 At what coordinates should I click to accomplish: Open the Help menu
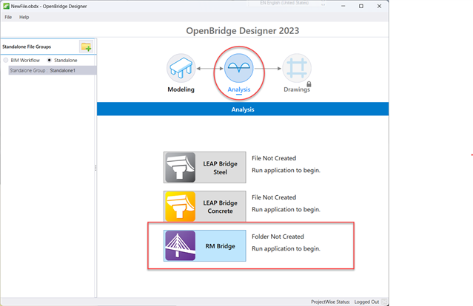pos(24,17)
